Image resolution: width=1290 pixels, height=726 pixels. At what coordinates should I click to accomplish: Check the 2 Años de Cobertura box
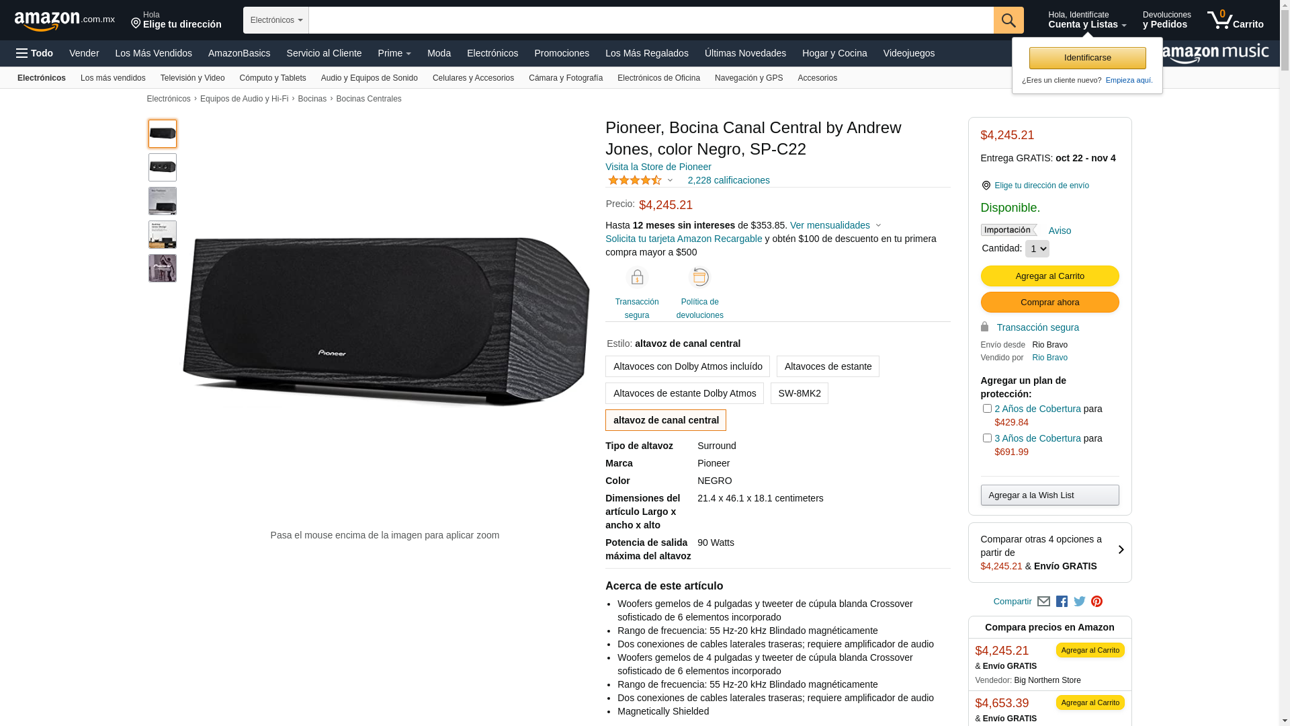tap(987, 409)
